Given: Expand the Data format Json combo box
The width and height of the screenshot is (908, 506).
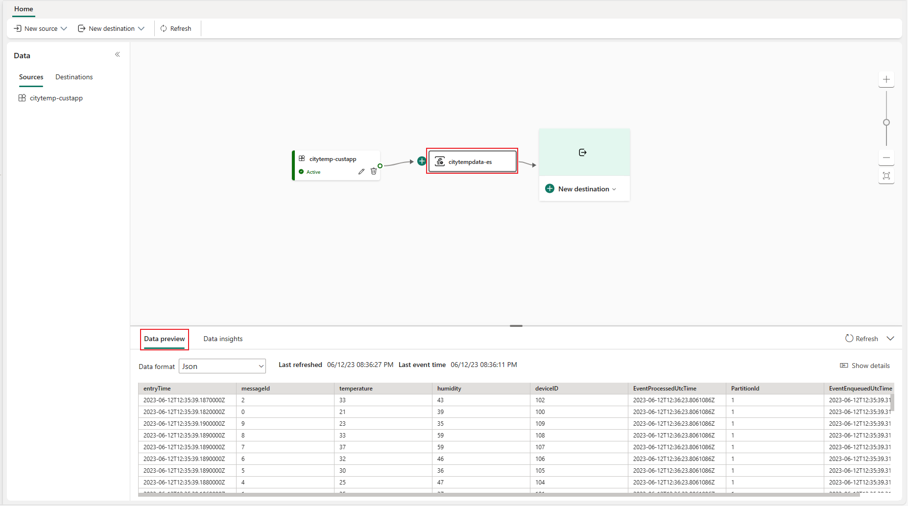Looking at the screenshot, I should point(222,367).
